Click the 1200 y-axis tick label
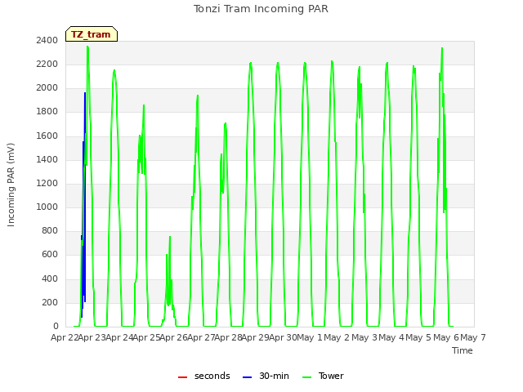 point(47,183)
